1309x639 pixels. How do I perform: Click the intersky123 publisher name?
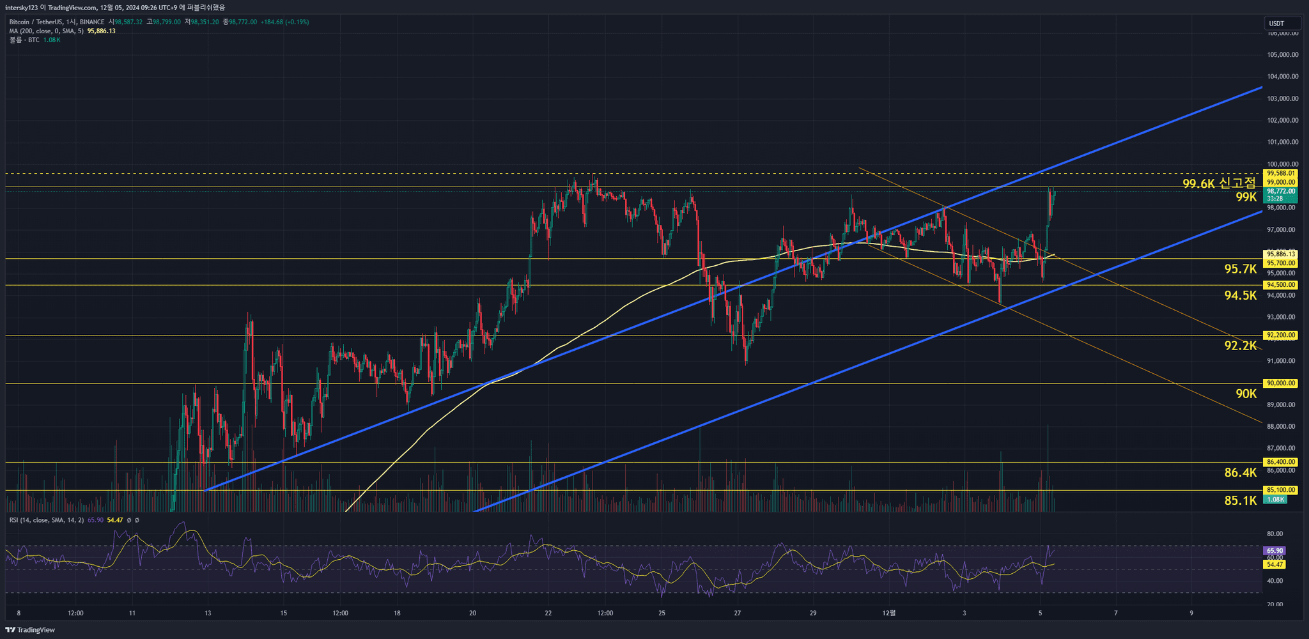pyautogui.click(x=22, y=8)
